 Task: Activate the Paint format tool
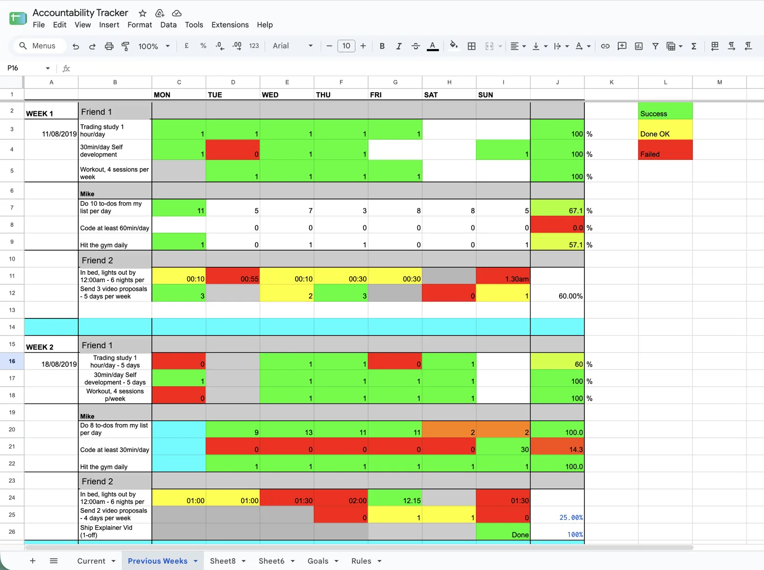click(x=126, y=46)
